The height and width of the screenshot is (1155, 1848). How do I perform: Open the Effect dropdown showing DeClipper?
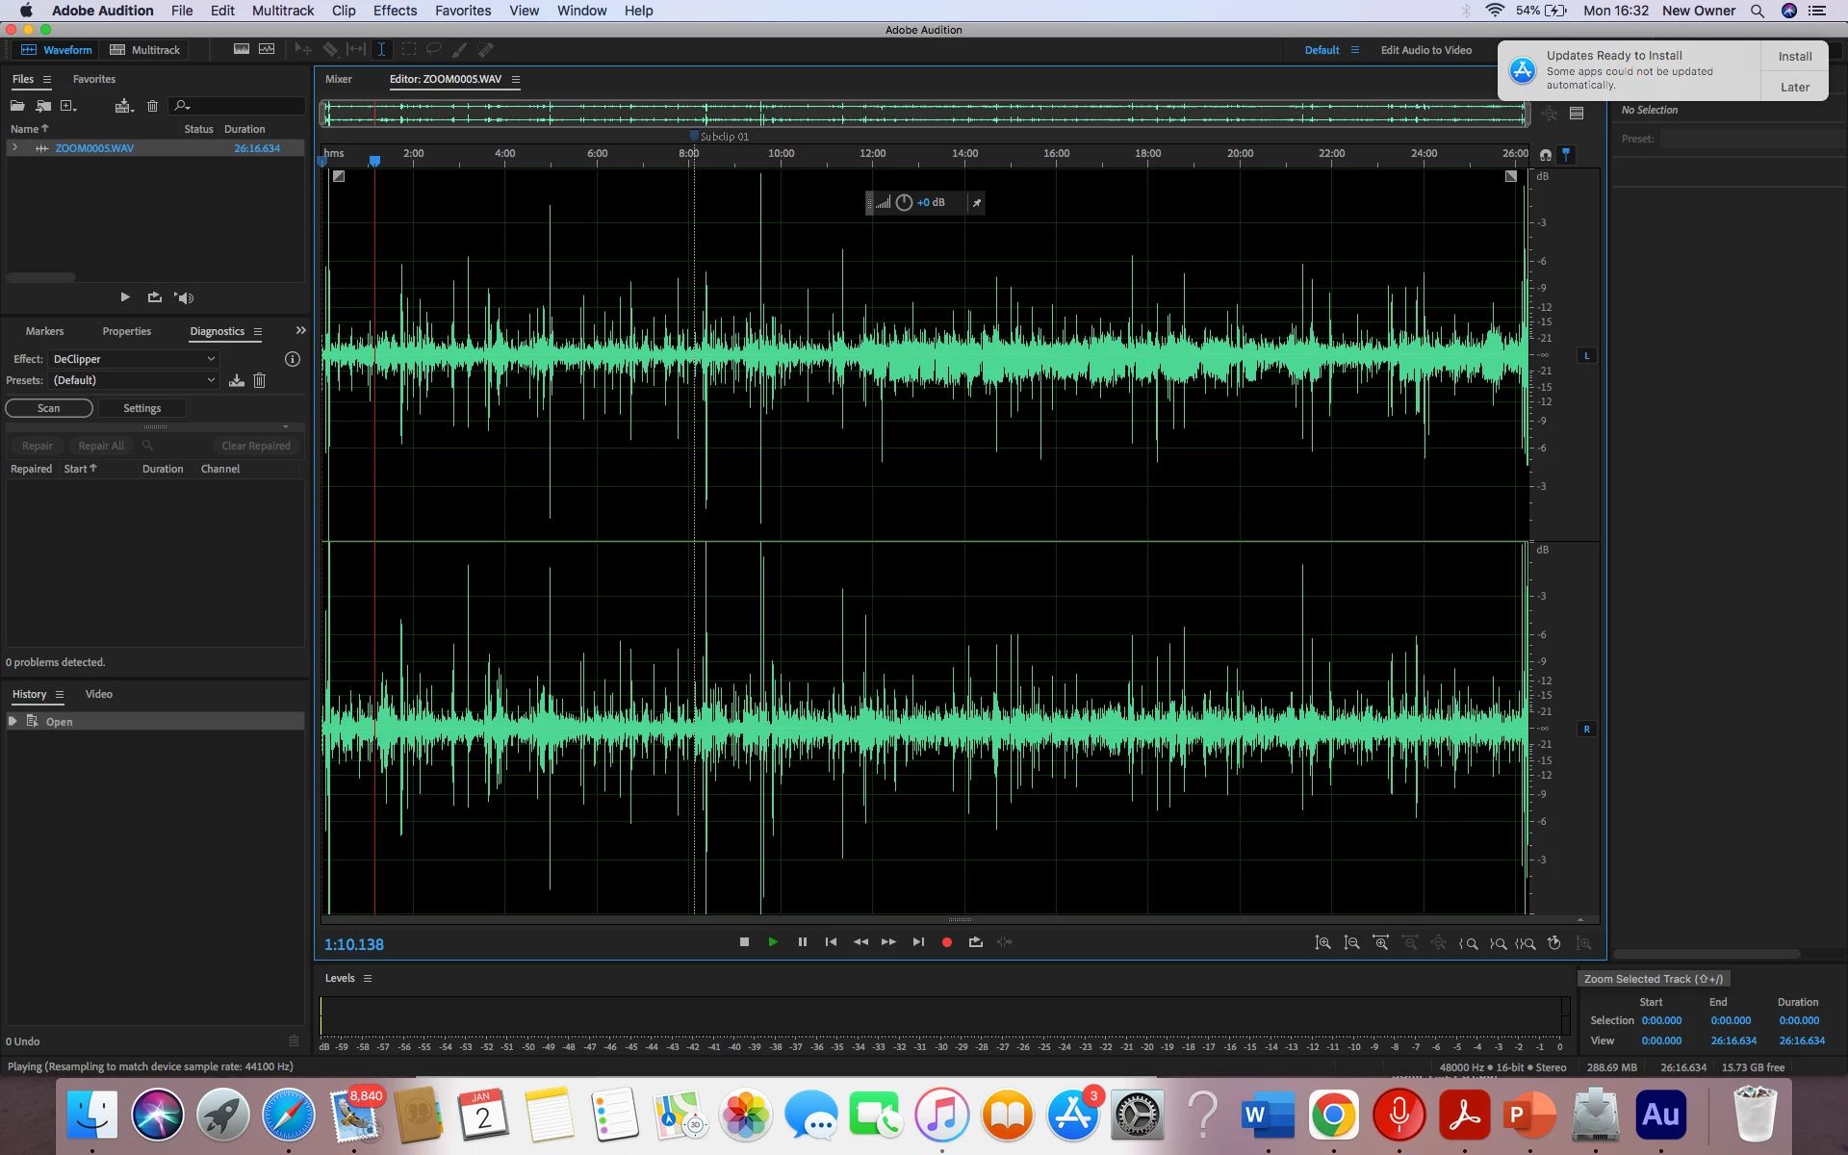[133, 359]
